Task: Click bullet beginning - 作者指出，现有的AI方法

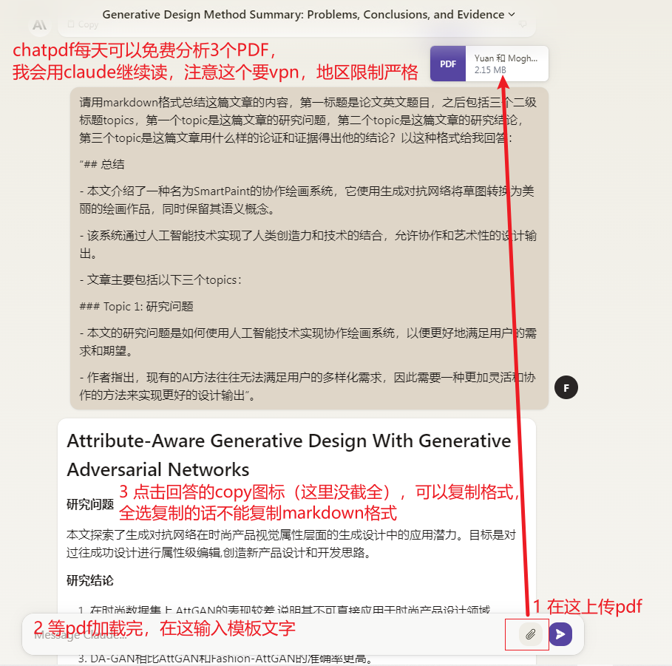Action: 308,386
